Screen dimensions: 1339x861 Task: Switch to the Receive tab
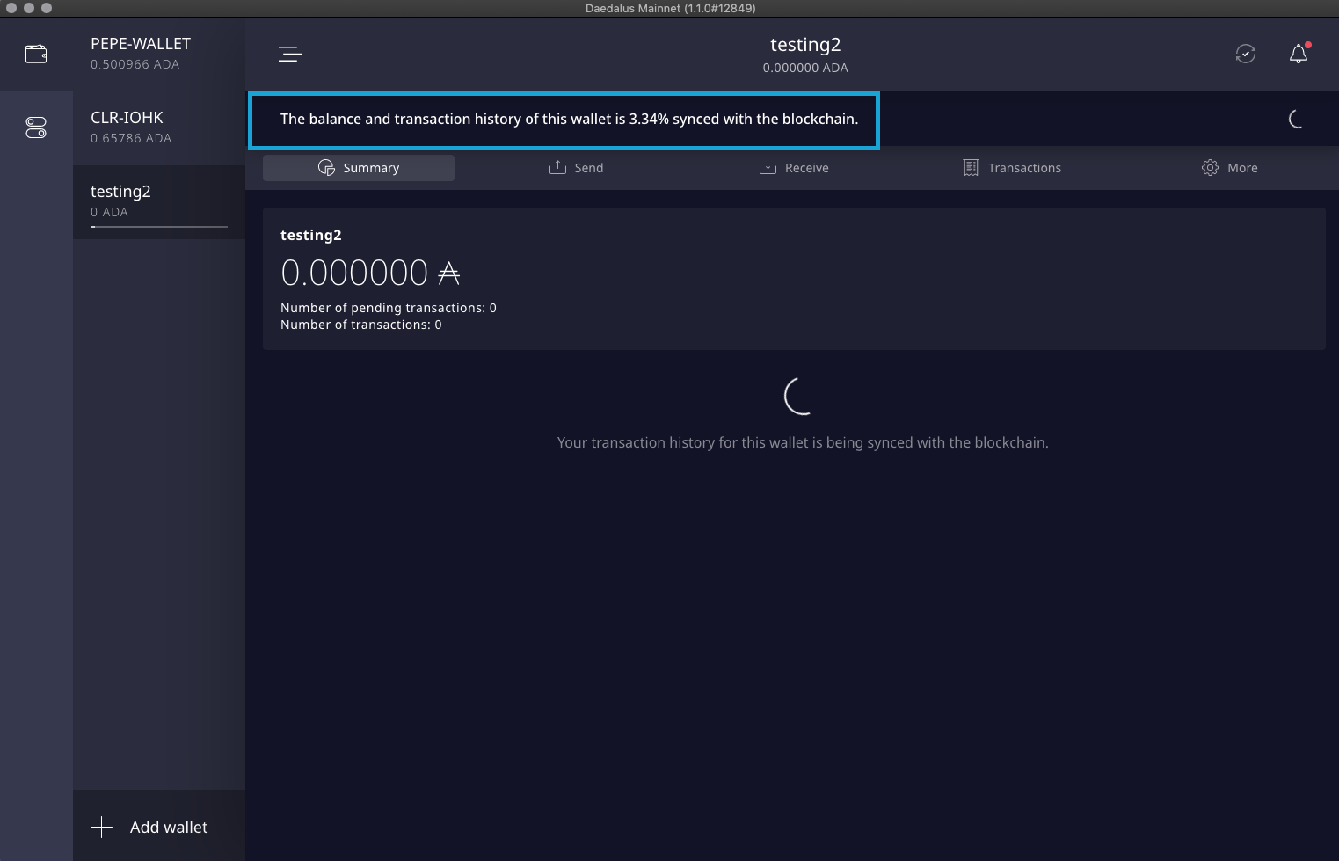point(794,168)
